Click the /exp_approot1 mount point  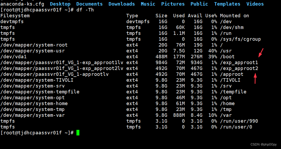(239, 63)
